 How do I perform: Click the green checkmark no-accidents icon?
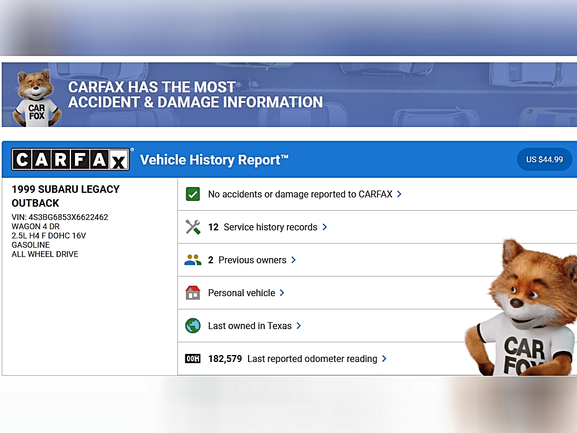(x=193, y=194)
